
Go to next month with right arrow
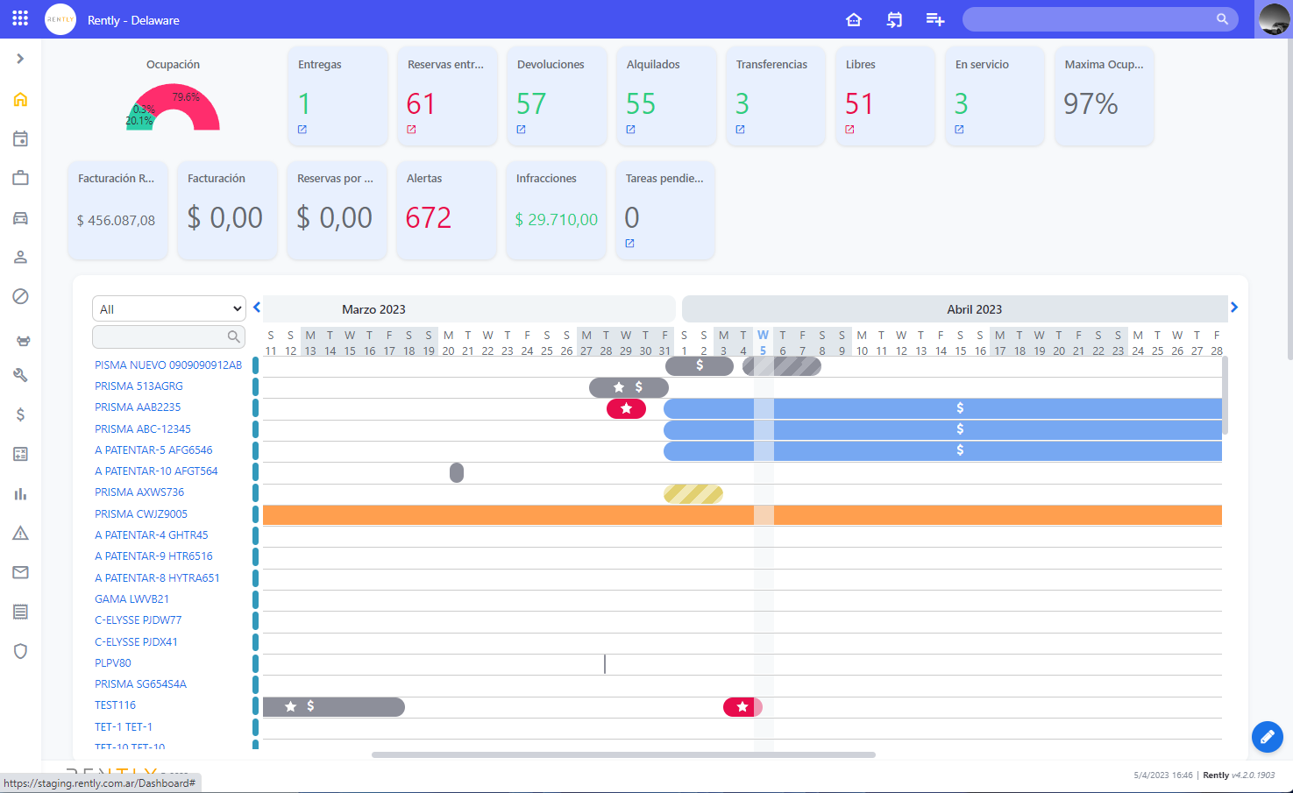(1234, 308)
